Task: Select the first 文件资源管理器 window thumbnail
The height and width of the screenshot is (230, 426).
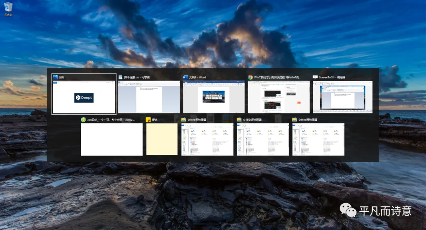Action: point(207,139)
